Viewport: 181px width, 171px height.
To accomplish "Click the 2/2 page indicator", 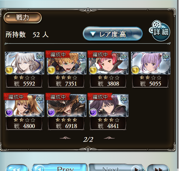I will [88, 139].
